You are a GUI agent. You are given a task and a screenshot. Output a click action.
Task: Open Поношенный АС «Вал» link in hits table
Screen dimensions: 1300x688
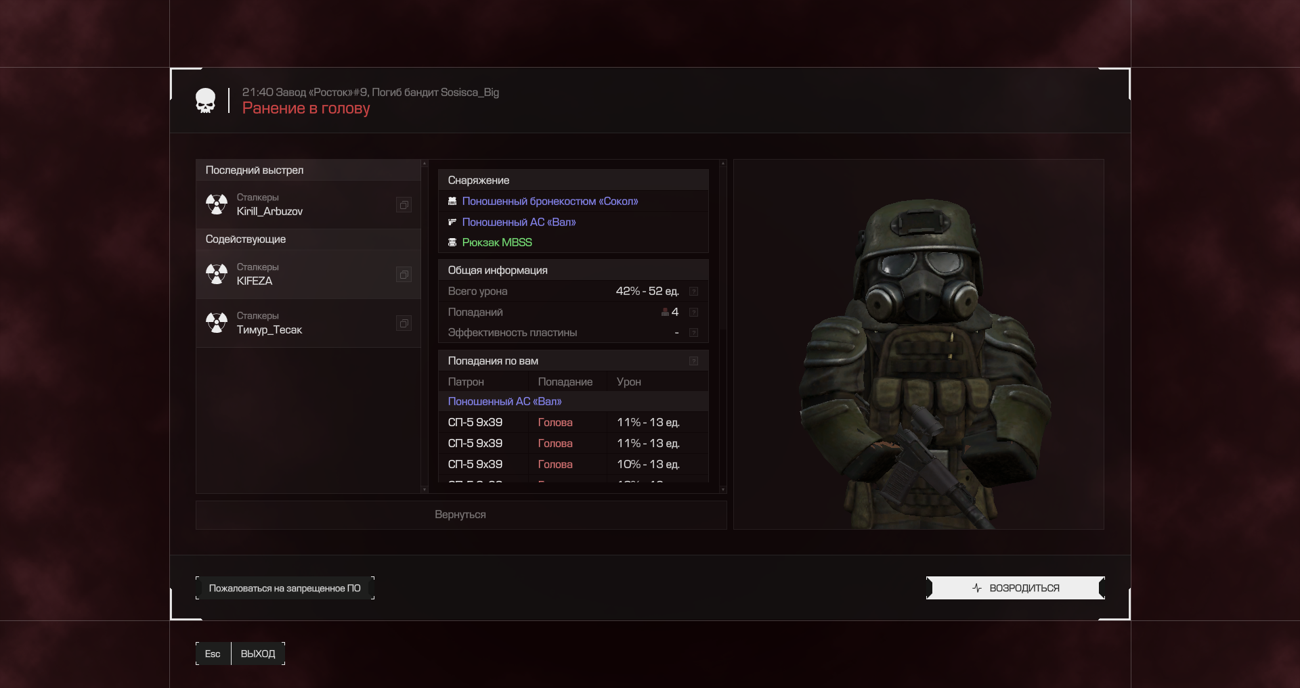[504, 401]
